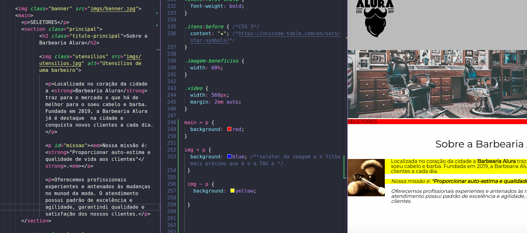This screenshot has height=233, width=527.
Task: Click the 'content: "★";' declaration
Action: coord(210,34)
